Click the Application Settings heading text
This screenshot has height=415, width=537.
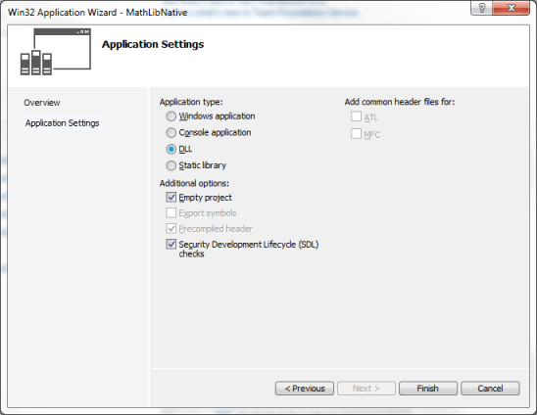(x=153, y=44)
